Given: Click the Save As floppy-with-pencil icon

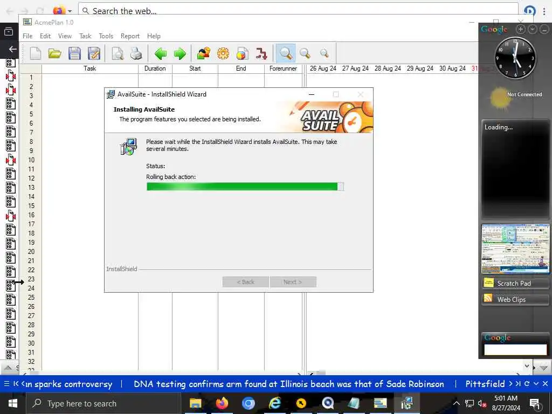Looking at the screenshot, I should (94, 53).
